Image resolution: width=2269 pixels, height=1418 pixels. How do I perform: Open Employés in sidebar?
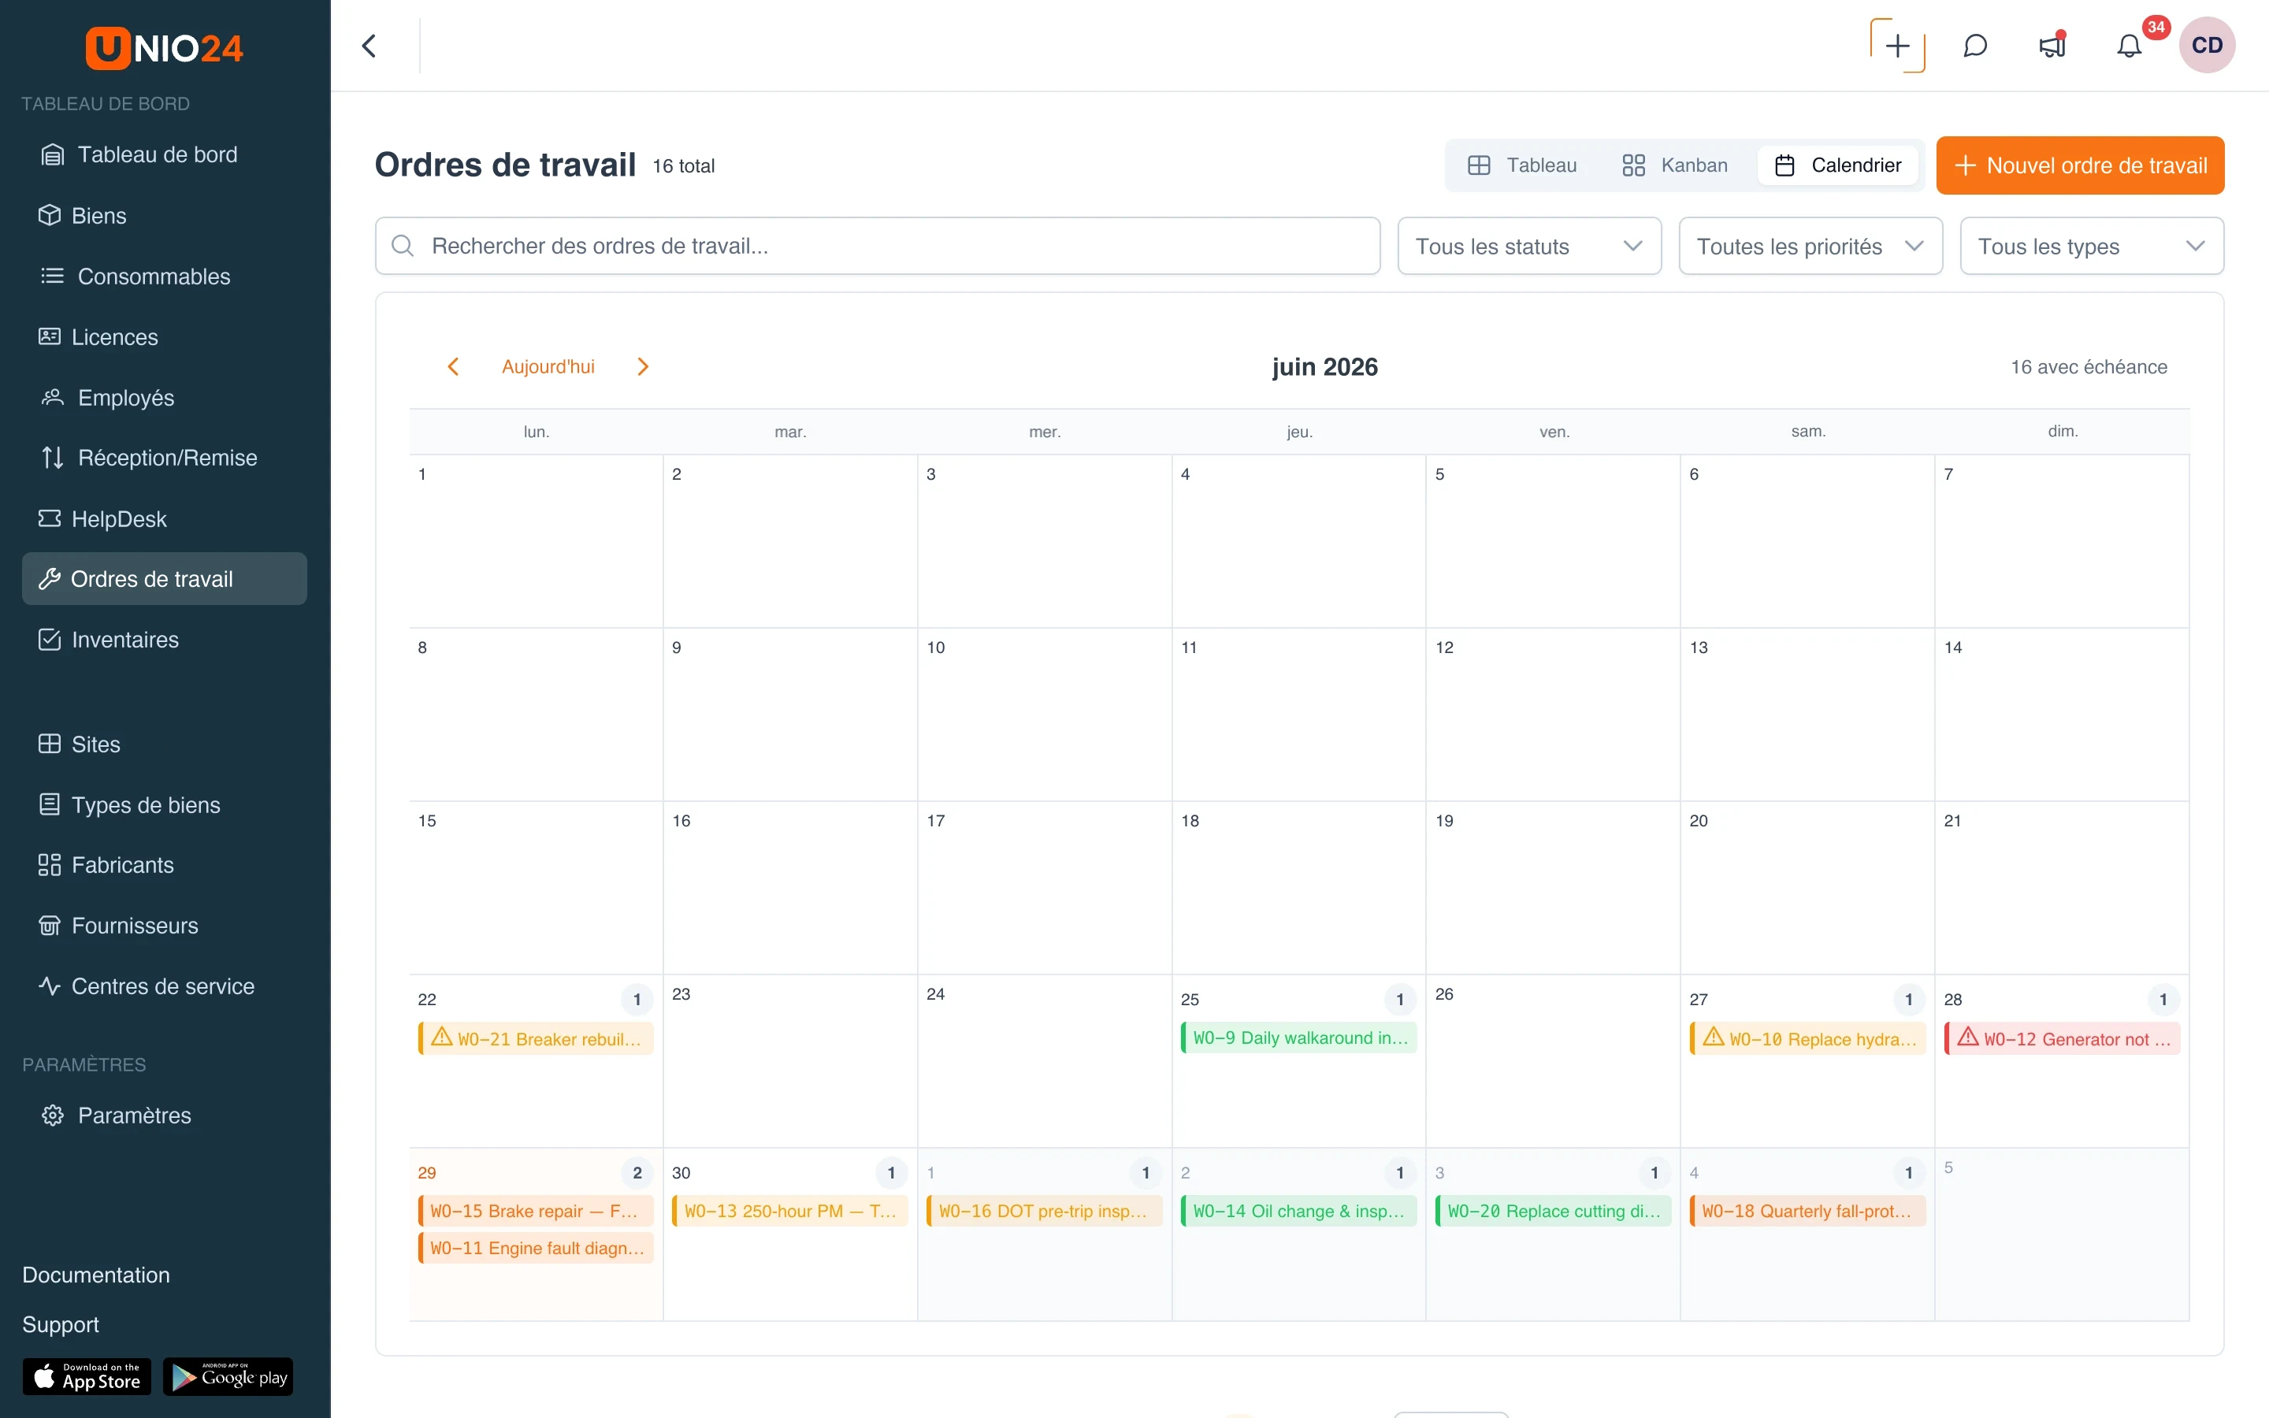(x=164, y=398)
